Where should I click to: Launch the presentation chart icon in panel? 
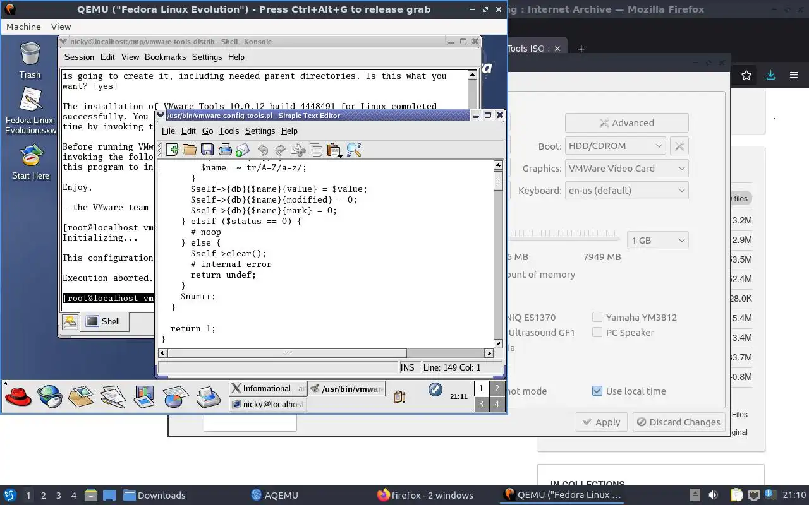pyautogui.click(x=144, y=396)
